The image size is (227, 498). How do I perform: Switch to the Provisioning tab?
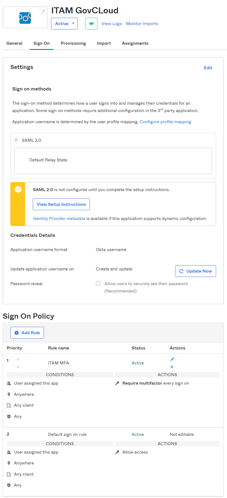click(73, 43)
